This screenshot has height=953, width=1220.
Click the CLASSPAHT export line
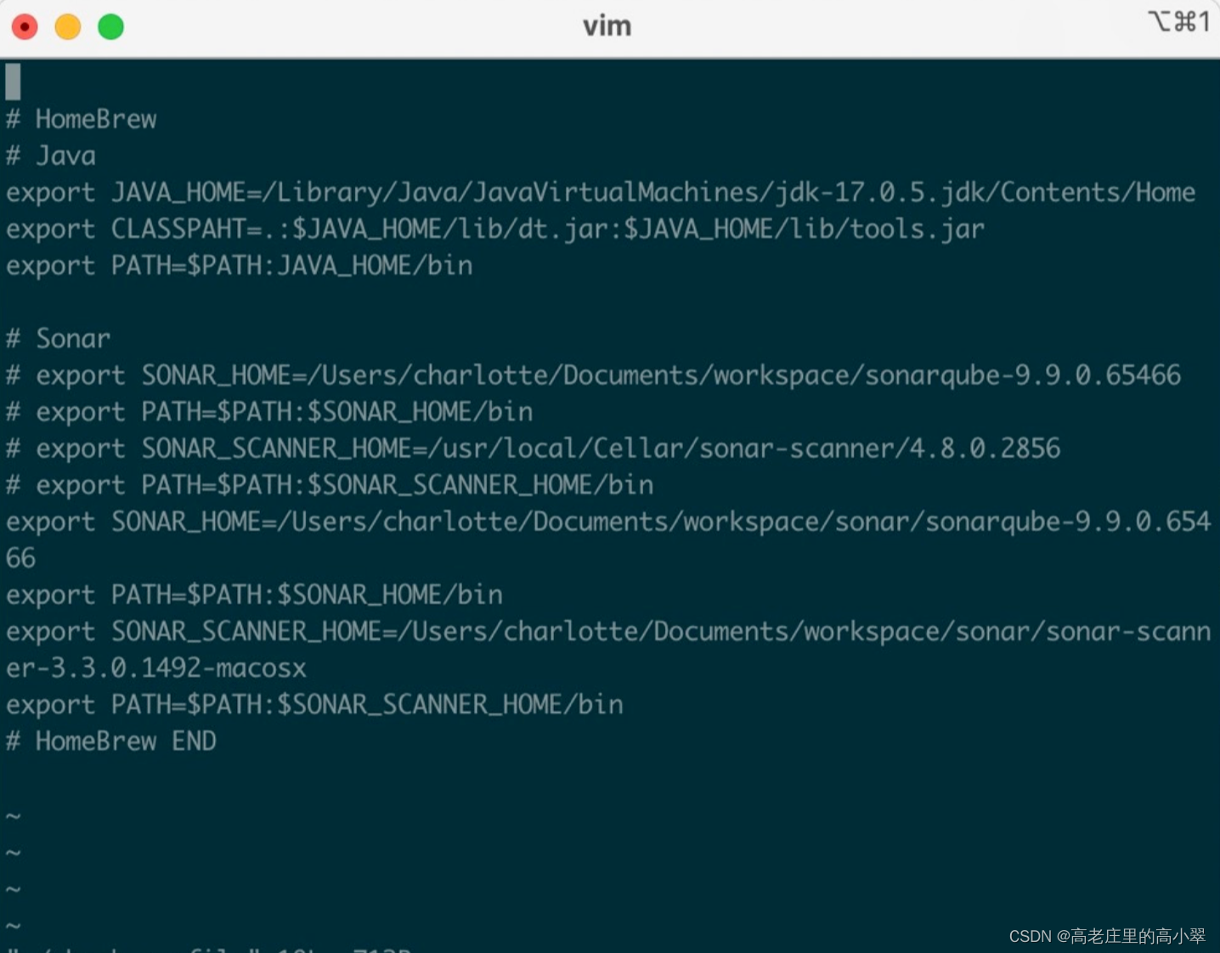pos(493,228)
